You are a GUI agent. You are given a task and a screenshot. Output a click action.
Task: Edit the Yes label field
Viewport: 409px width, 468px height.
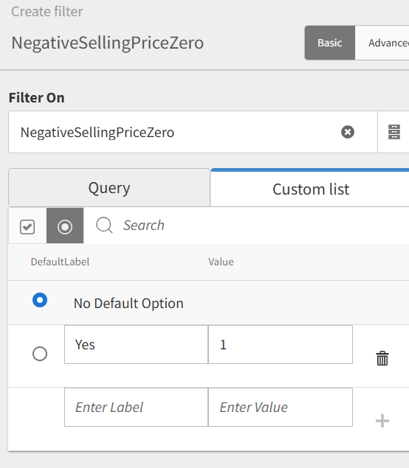pyautogui.click(x=136, y=344)
